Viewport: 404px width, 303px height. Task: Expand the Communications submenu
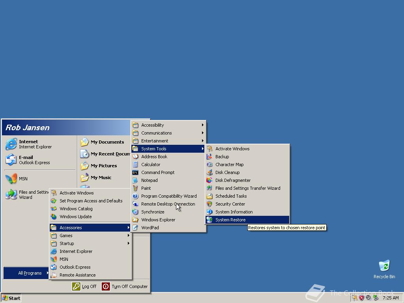(168, 133)
